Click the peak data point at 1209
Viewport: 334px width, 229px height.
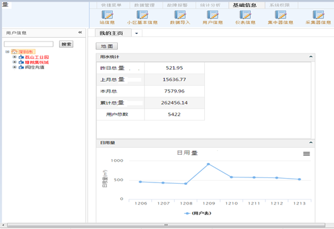click(209, 164)
